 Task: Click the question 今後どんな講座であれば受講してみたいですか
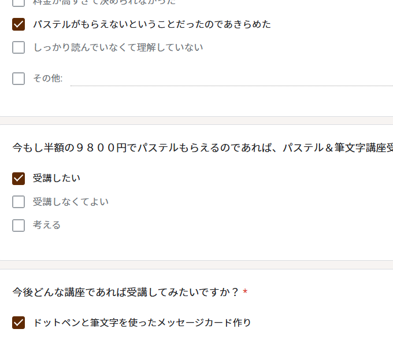point(125,293)
